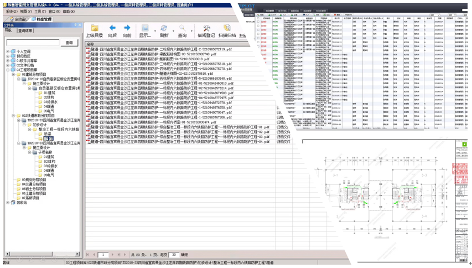
Task: Check the first row checkbox in scan table
Action: pos(258,23)
